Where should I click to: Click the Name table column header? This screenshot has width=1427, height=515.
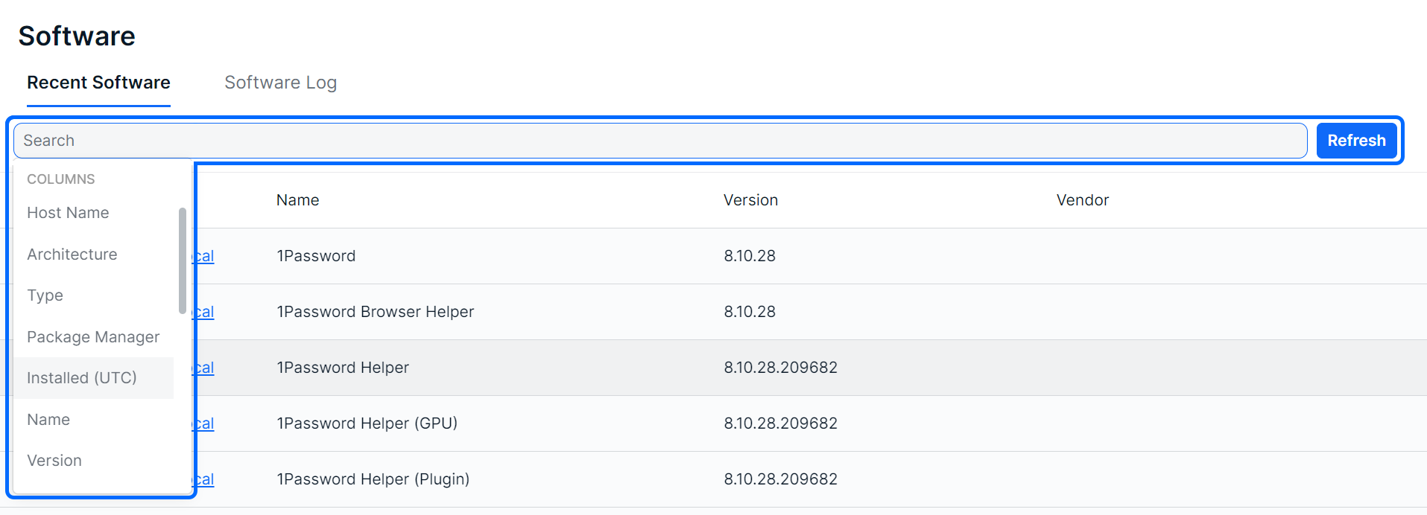point(297,200)
